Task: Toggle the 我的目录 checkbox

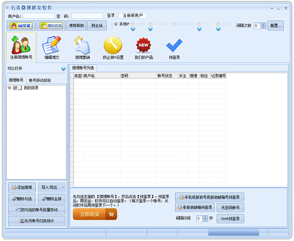Action: pyautogui.click(x=15, y=88)
